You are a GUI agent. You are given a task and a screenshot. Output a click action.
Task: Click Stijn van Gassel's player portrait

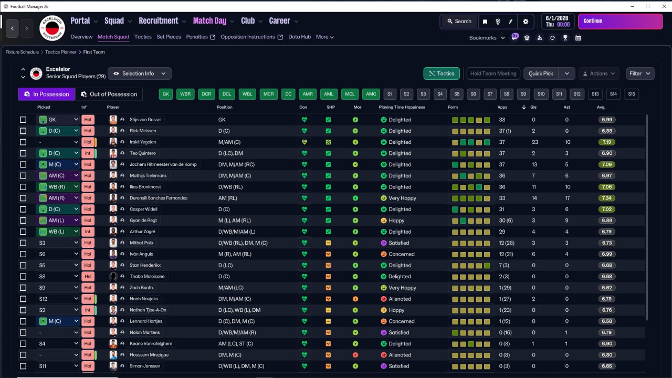tap(113, 120)
